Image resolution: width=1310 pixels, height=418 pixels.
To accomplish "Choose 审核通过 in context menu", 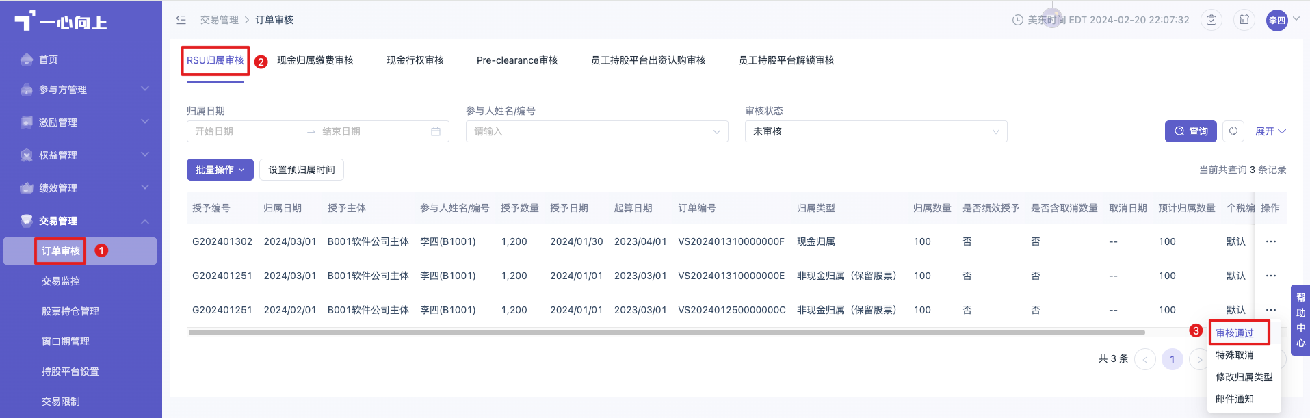I will pos(1235,333).
